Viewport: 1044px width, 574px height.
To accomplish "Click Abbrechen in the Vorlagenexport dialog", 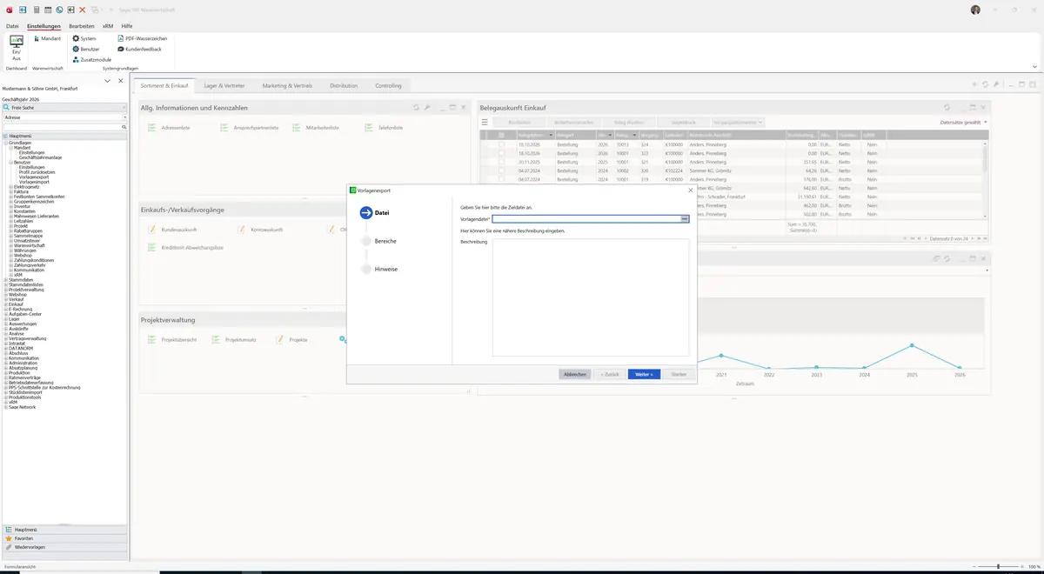I will coord(575,374).
